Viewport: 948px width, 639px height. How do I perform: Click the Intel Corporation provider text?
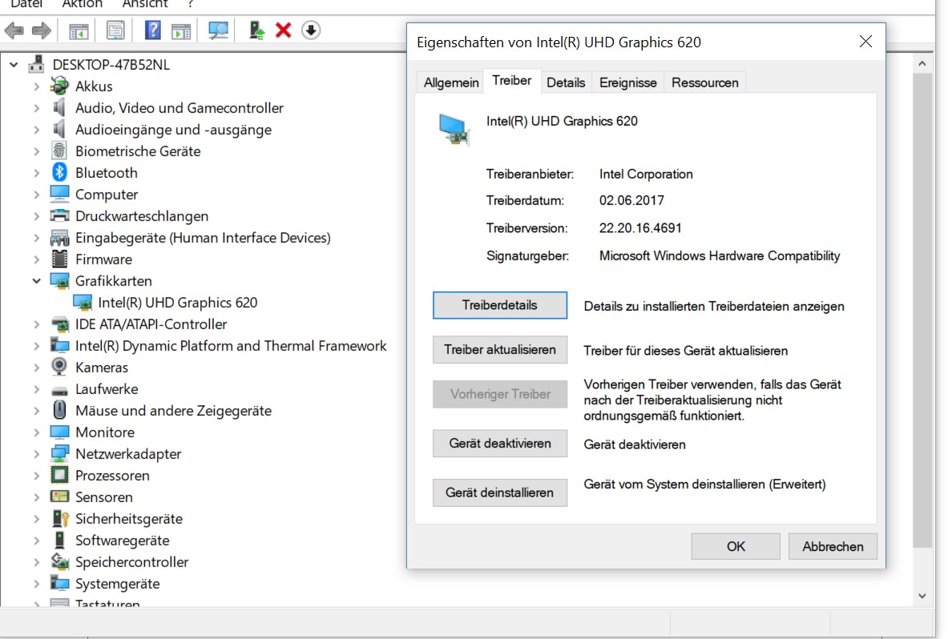coord(646,174)
